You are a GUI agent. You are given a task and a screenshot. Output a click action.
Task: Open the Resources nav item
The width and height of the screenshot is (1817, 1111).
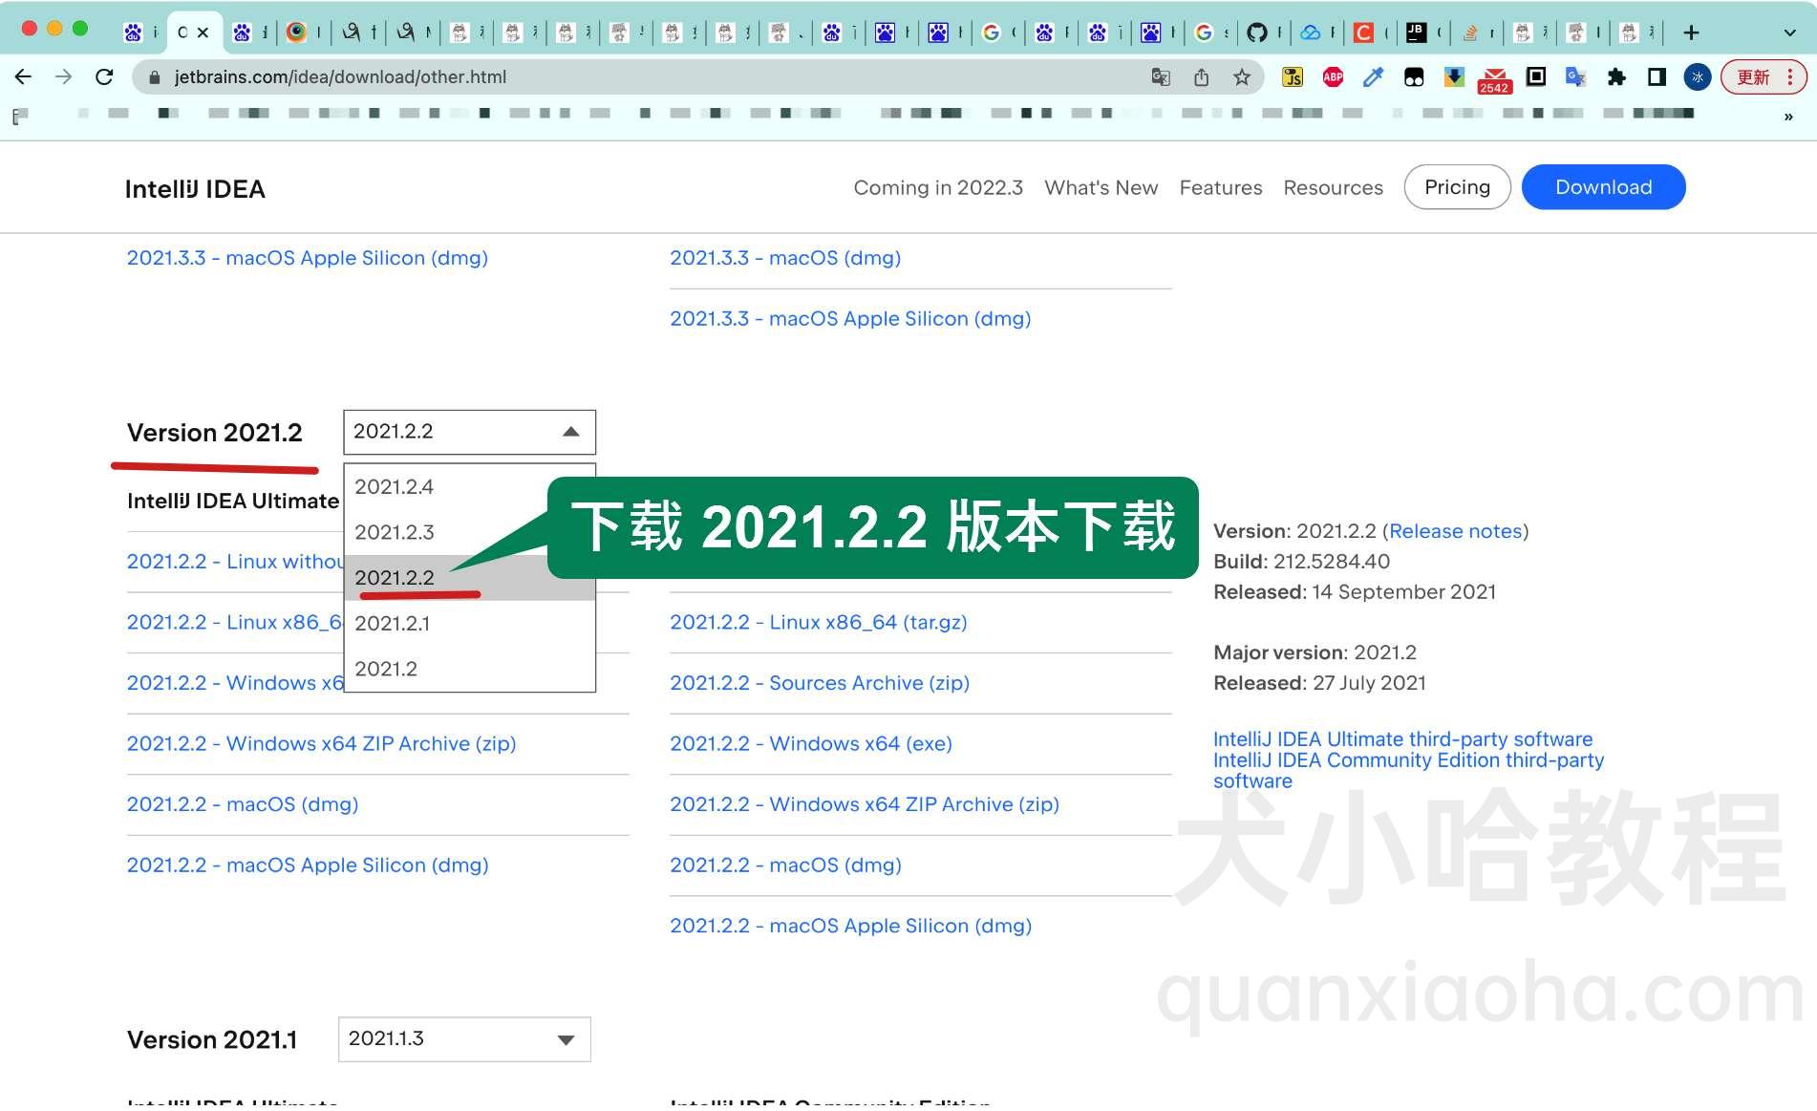click(x=1333, y=187)
